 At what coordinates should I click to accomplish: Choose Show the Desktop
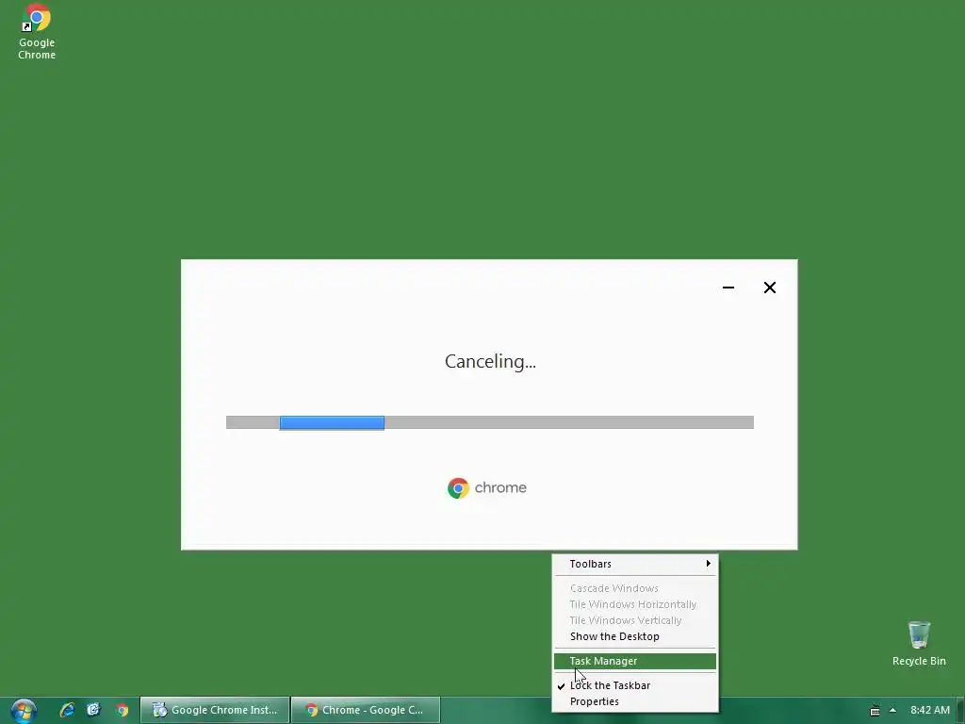click(635, 636)
